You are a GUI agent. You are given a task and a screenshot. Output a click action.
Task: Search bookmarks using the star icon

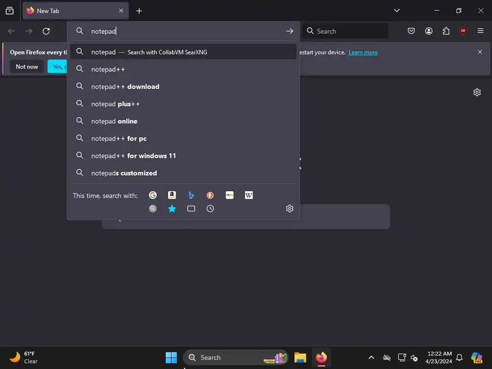[172, 209]
